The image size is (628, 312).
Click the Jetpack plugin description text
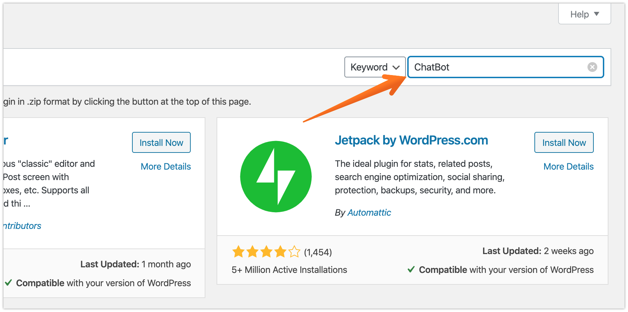(x=419, y=177)
